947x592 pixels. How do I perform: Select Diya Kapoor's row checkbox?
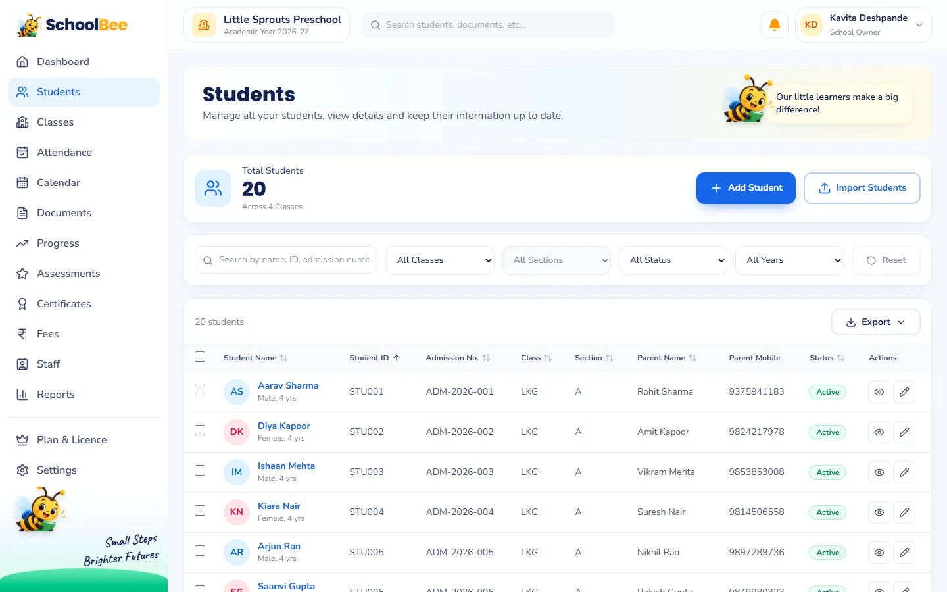pos(200,430)
